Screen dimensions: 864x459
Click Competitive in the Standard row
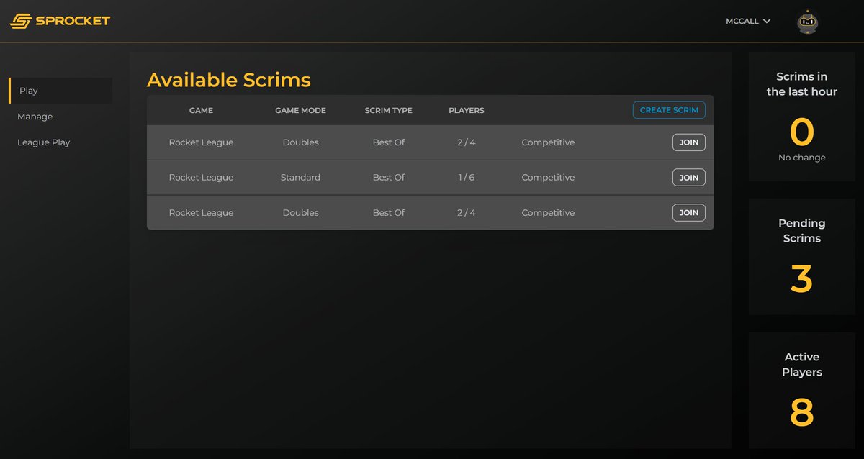[x=548, y=178]
